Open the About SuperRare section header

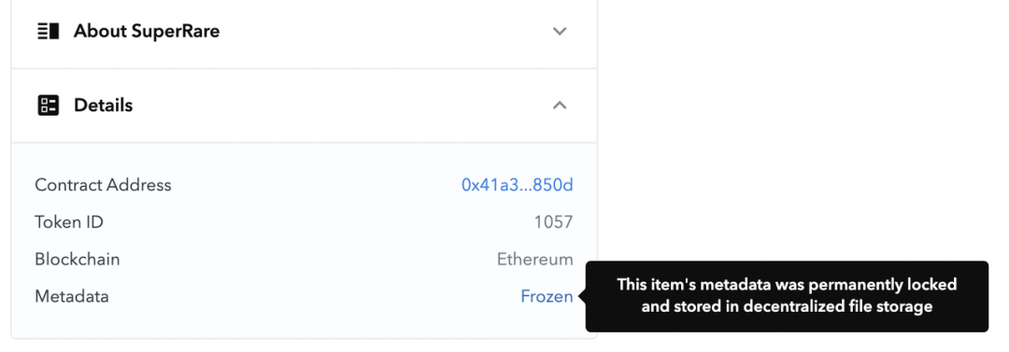305,31
